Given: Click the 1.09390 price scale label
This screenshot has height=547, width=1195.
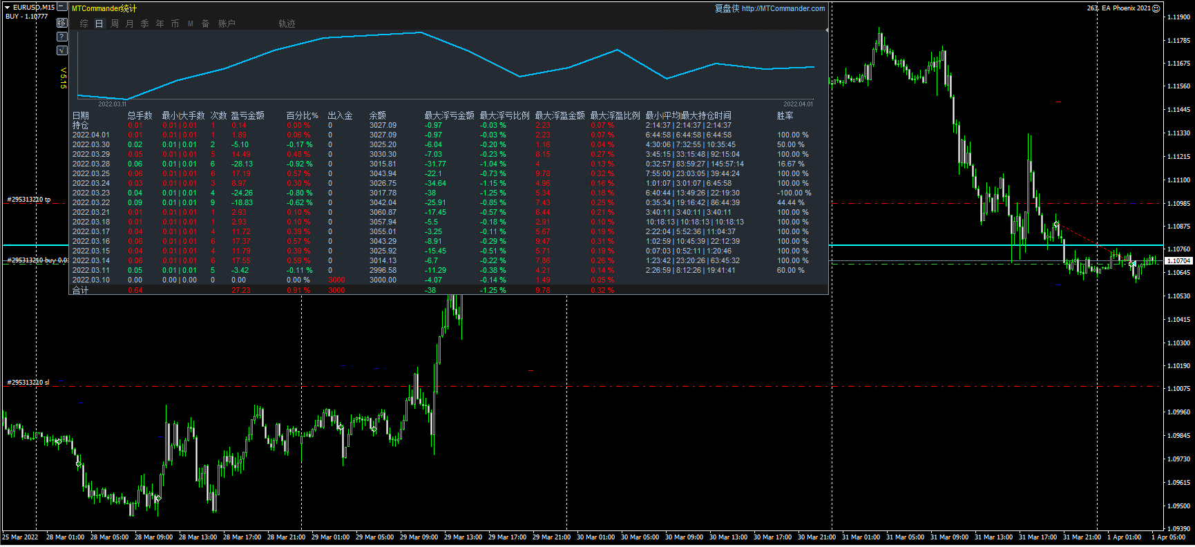Looking at the screenshot, I should (x=1178, y=529).
